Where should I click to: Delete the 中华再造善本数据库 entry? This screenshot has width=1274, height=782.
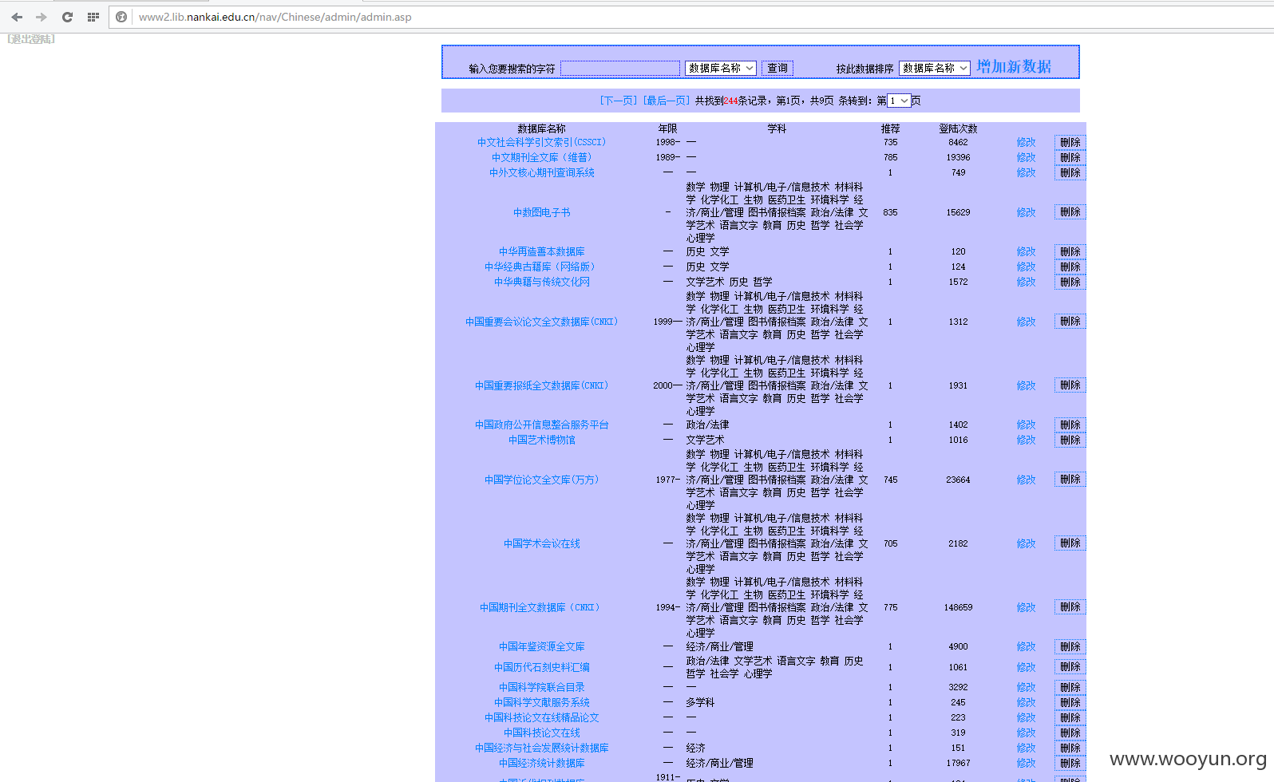pos(1070,251)
